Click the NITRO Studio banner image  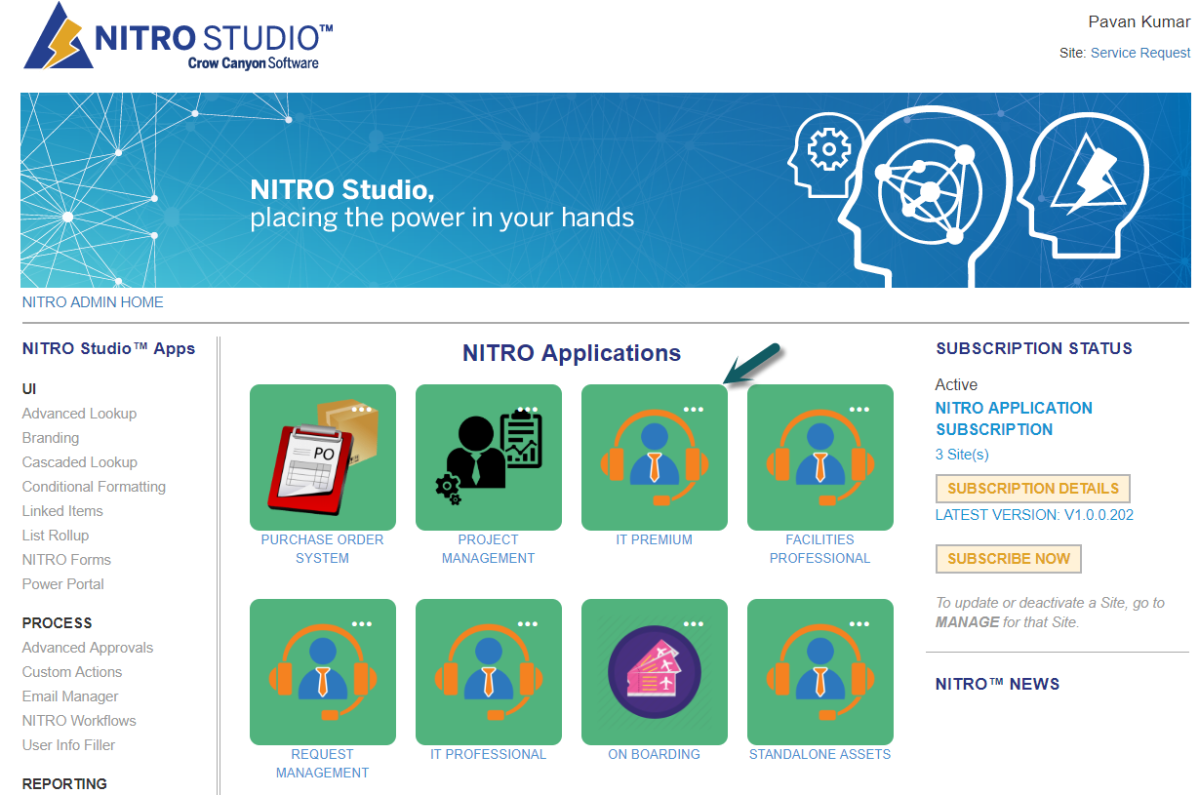click(x=605, y=190)
